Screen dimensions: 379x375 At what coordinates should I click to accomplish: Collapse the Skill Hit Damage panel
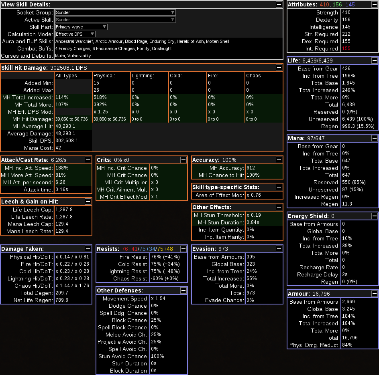point(279,68)
